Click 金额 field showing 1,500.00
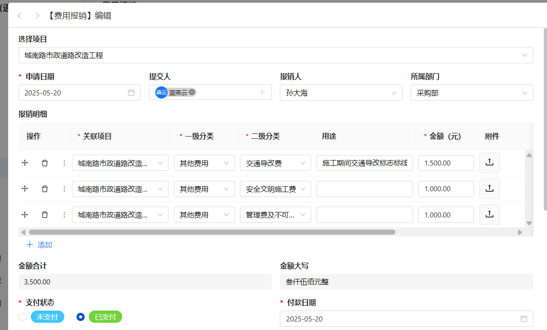Viewport: 547px width, 330px height. click(446, 163)
